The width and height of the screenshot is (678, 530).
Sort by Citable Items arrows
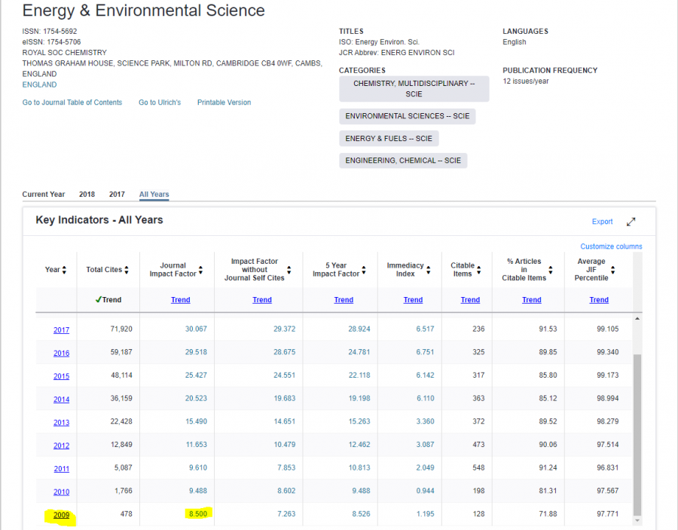point(480,270)
